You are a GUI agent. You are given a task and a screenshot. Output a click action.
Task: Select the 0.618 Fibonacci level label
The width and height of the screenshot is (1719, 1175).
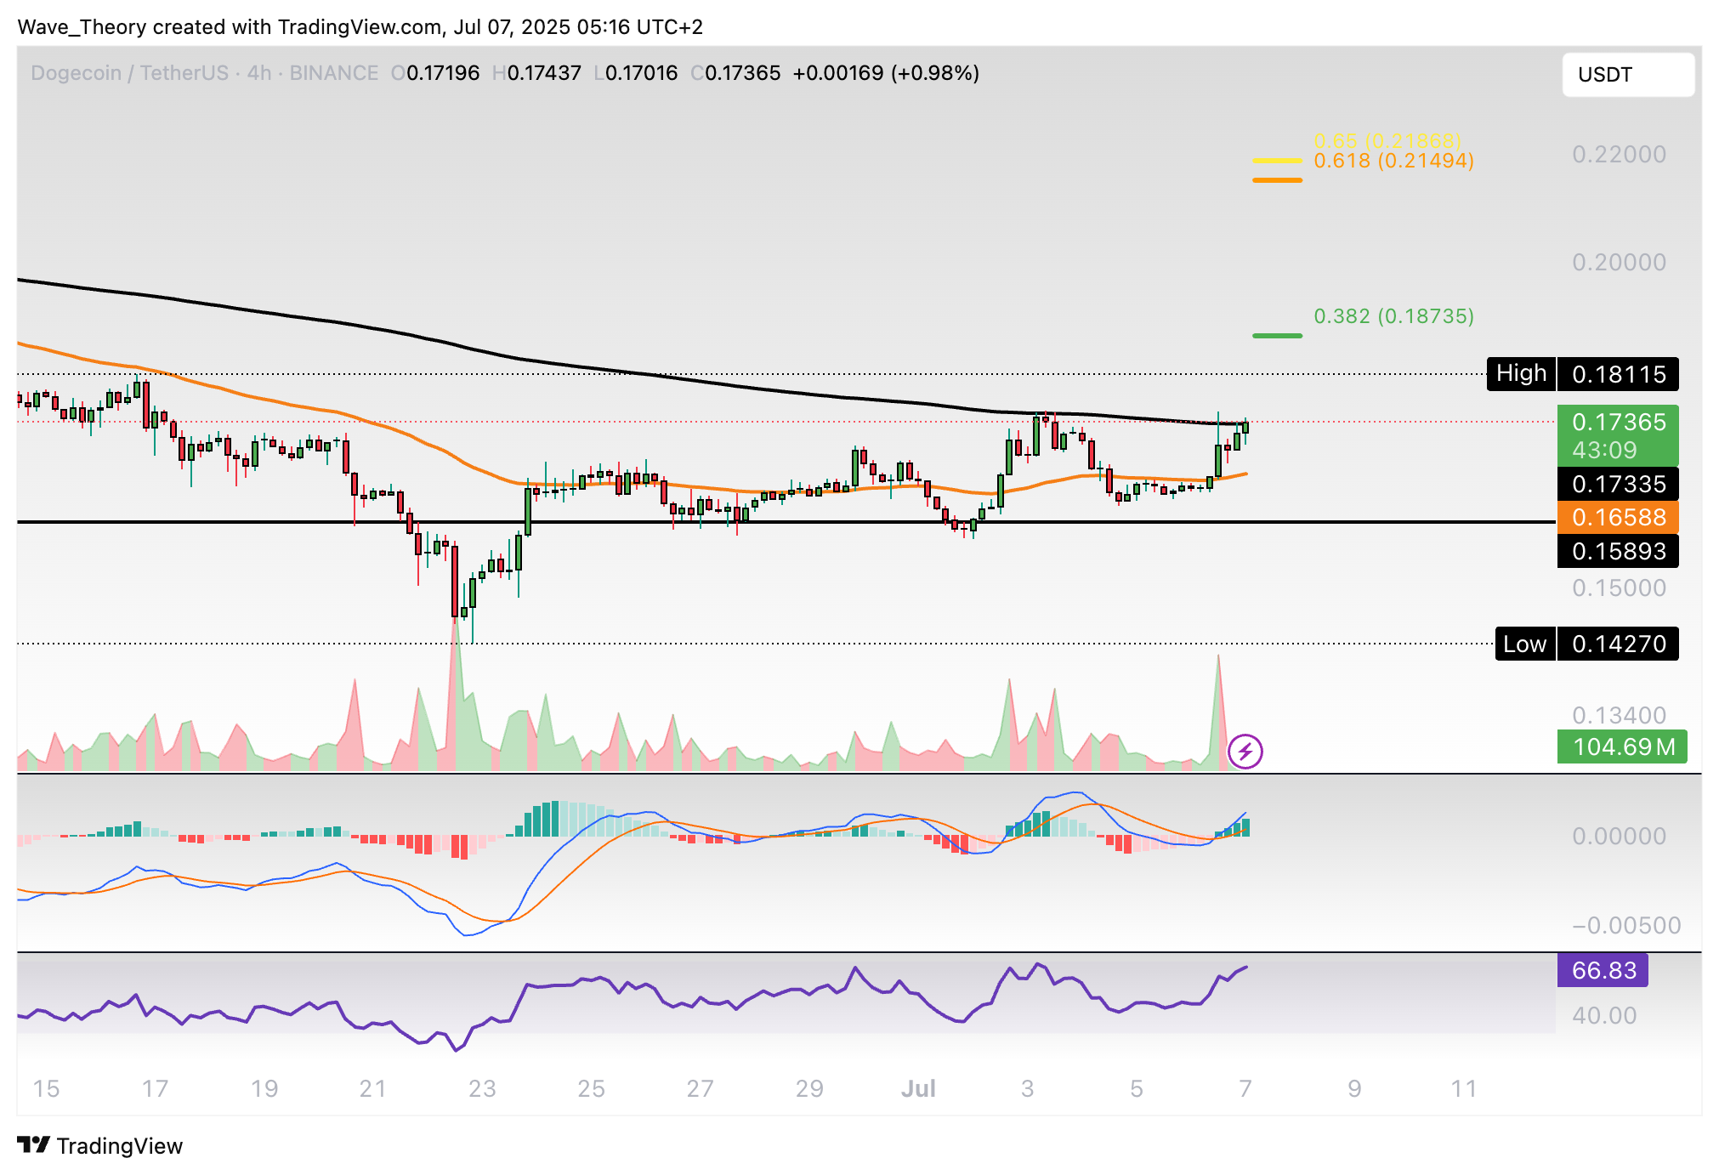coord(1393,161)
